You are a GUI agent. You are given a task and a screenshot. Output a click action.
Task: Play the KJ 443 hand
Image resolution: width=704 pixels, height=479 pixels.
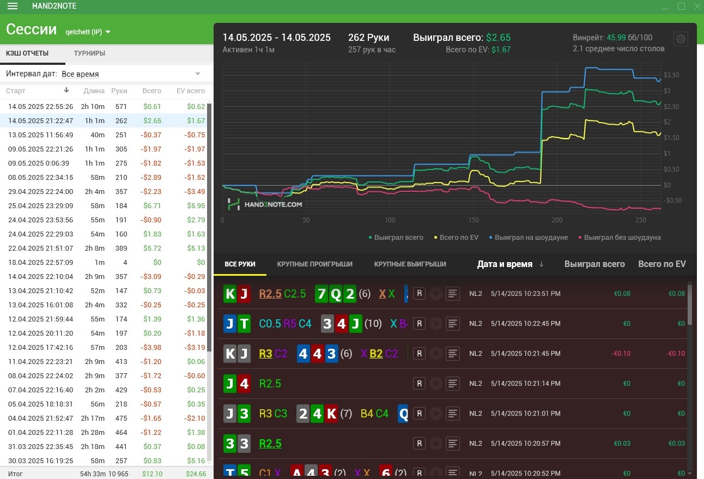[x=436, y=354]
